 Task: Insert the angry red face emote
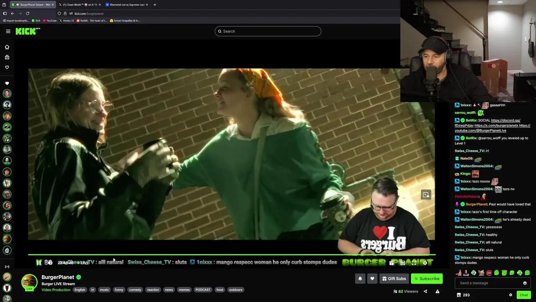click(x=489, y=273)
